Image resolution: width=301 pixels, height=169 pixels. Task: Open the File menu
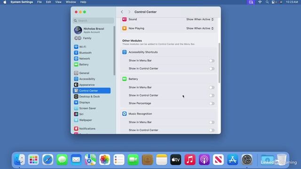point(40,2)
